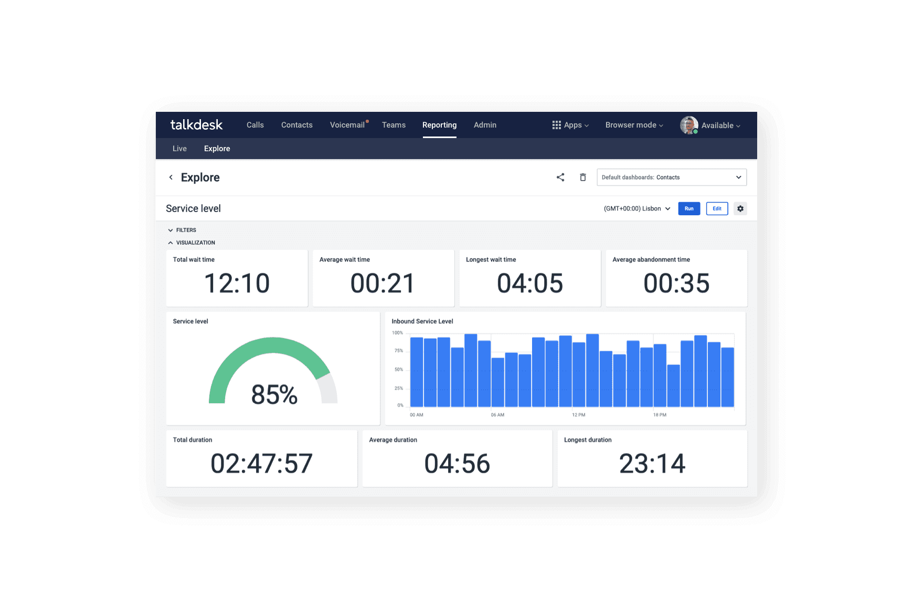Collapse the Visualization section

pos(192,243)
